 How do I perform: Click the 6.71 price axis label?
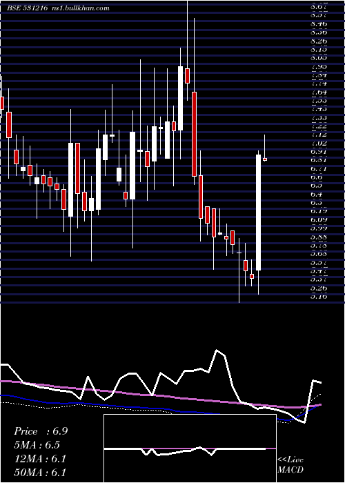pyautogui.click(x=319, y=169)
